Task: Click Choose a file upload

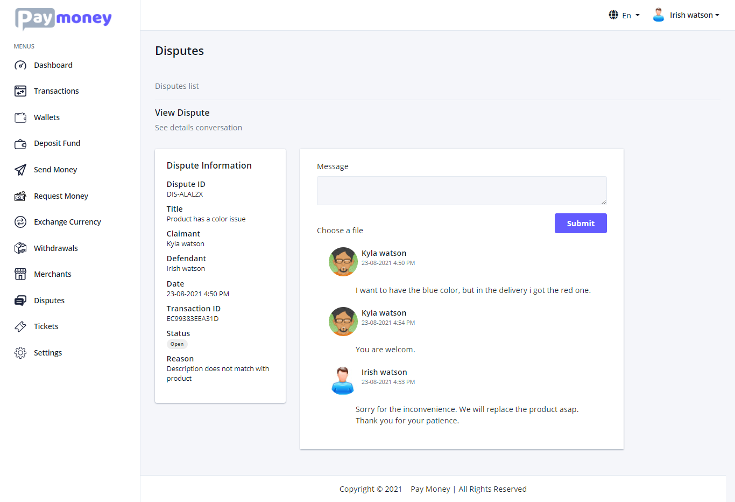Action: click(340, 231)
